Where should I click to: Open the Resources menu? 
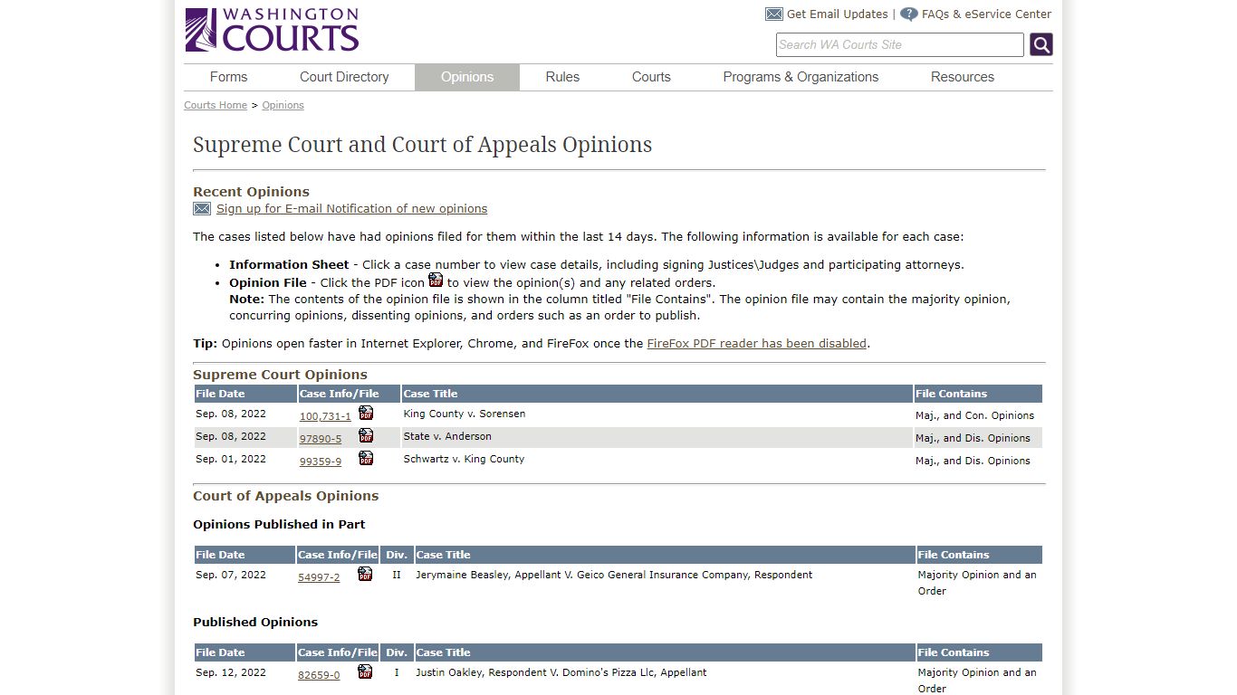pos(963,77)
